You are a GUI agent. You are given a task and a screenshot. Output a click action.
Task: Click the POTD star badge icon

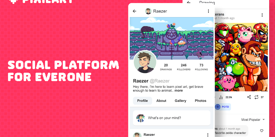point(218,107)
